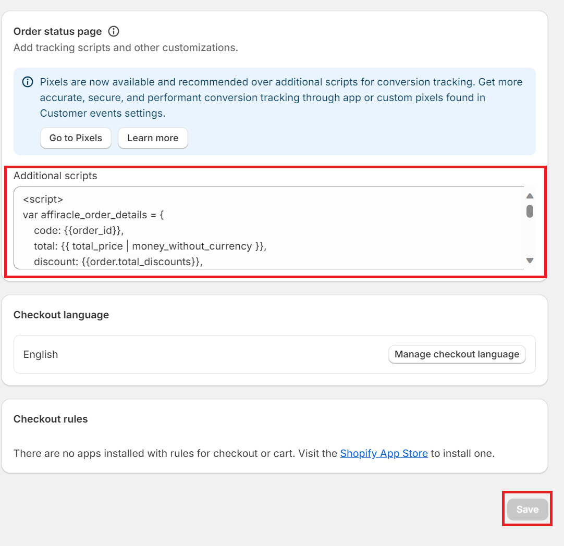The image size is (564, 546).
Task: Place cursor on the <script> line
Action: [x=43, y=199]
